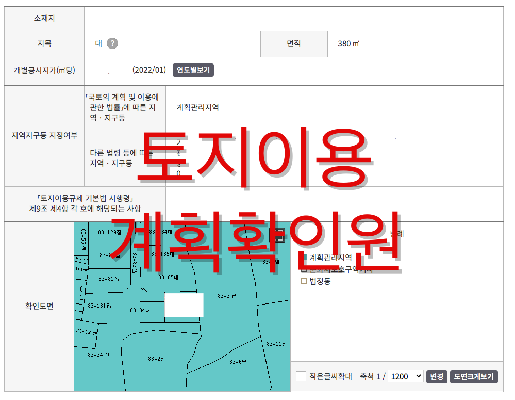Select parcel 83-82잡 in the drawing

tap(109, 279)
